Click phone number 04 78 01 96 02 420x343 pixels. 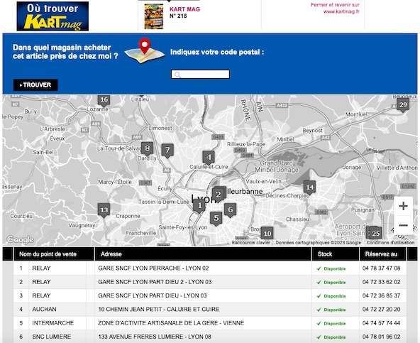tap(381, 337)
